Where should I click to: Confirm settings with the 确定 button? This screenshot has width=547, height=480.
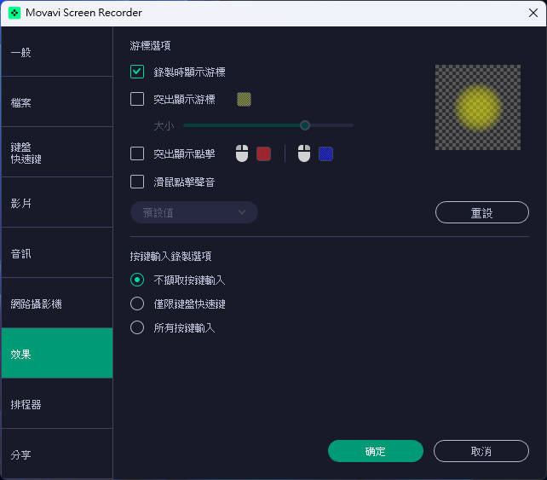[x=376, y=451]
